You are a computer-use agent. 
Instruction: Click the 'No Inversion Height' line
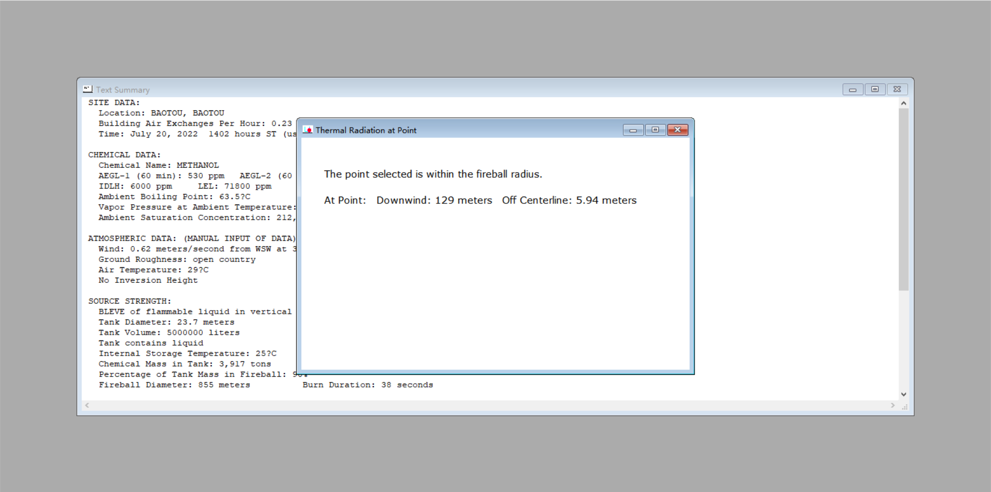148,280
